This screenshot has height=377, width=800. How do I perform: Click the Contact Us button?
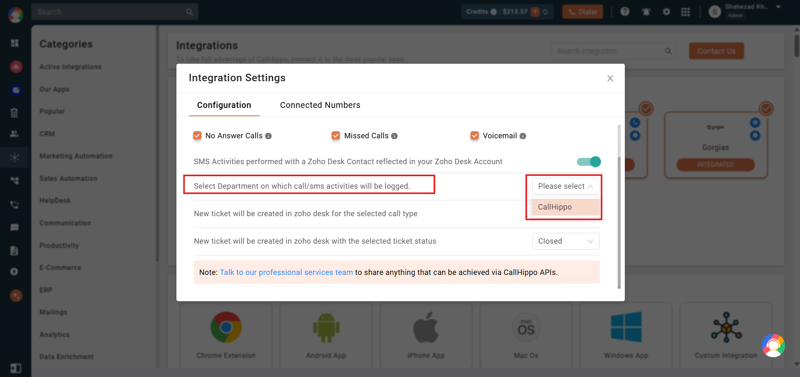(716, 51)
